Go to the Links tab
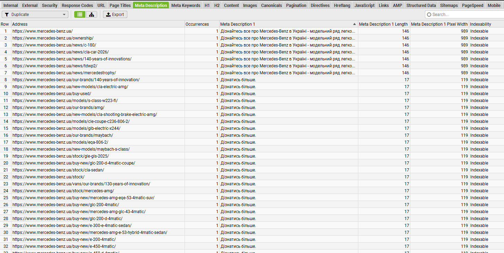This screenshot has width=504, height=253. tap(384, 5)
